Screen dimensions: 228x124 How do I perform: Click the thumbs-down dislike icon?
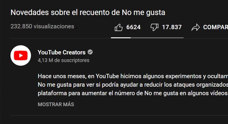[154, 27]
